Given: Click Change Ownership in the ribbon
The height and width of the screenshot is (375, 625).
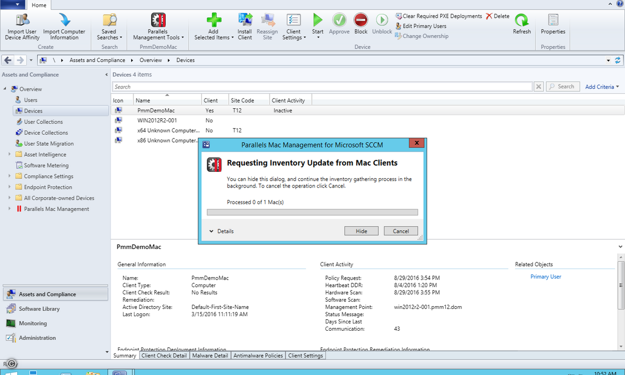Looking at the screenshot, I should (x=422, y=36).
